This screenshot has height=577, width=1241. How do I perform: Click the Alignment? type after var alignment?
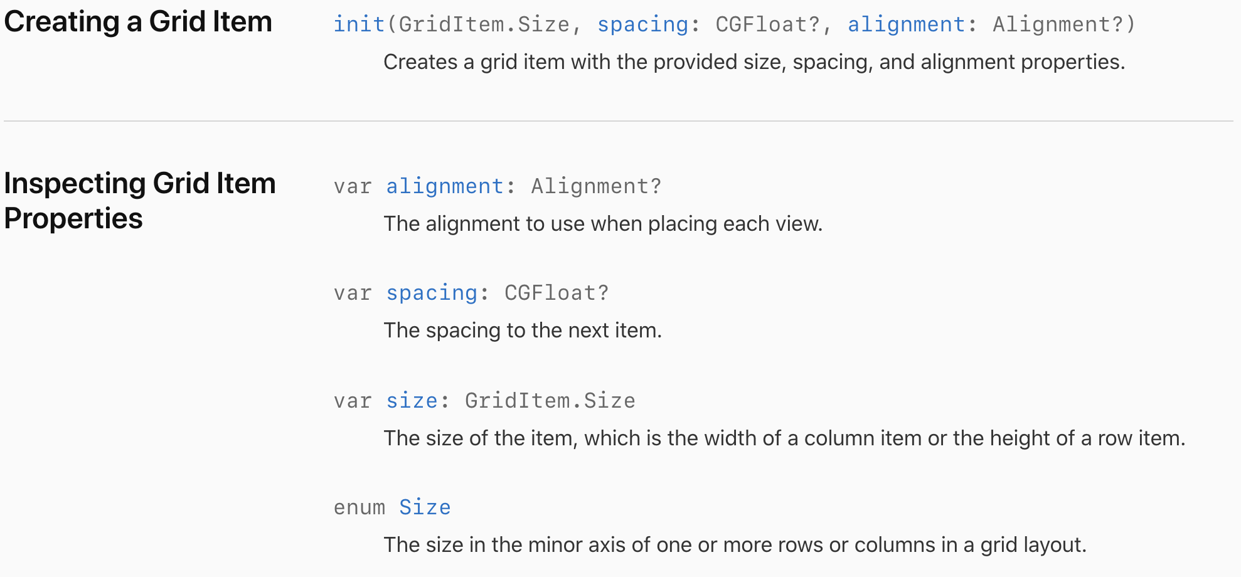(596, 186)
